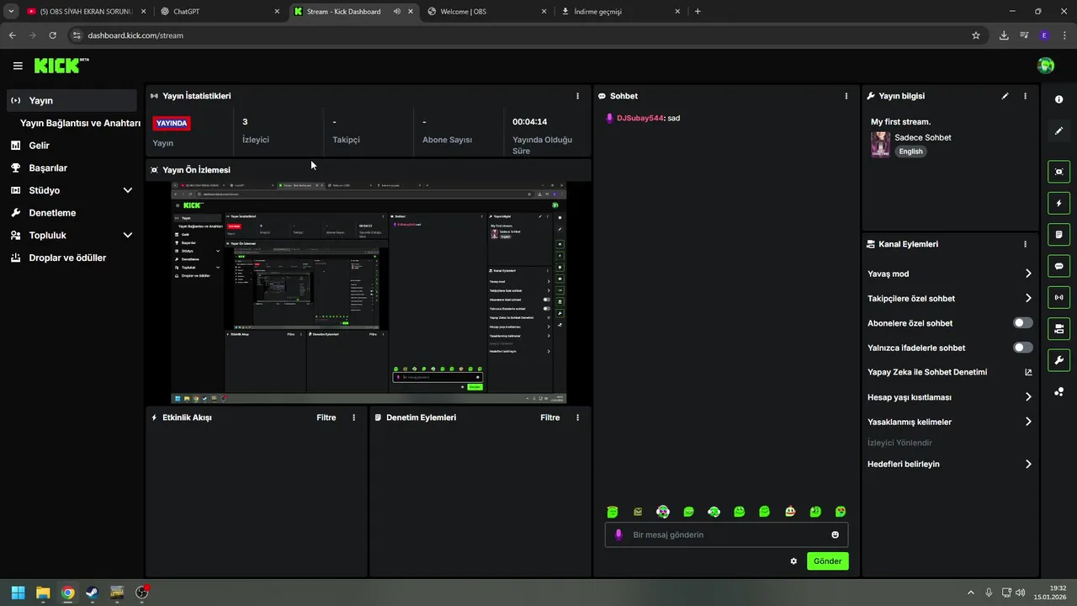Click the Gönder send button
This screenshot has height=606, width=1077.
pos(827,561)
